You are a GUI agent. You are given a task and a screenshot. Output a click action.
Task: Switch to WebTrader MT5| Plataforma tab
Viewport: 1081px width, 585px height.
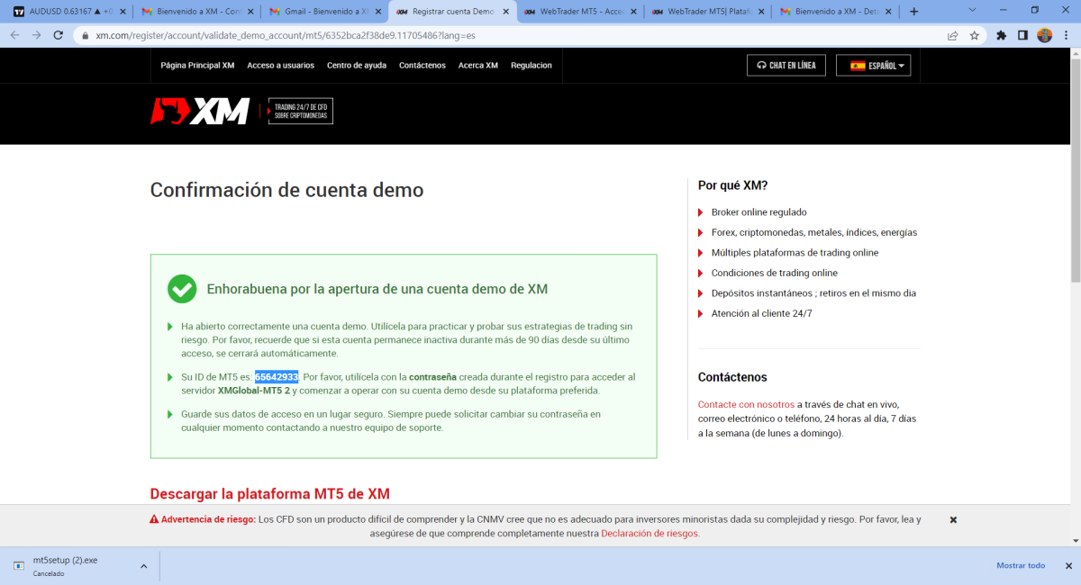[707, 12]
